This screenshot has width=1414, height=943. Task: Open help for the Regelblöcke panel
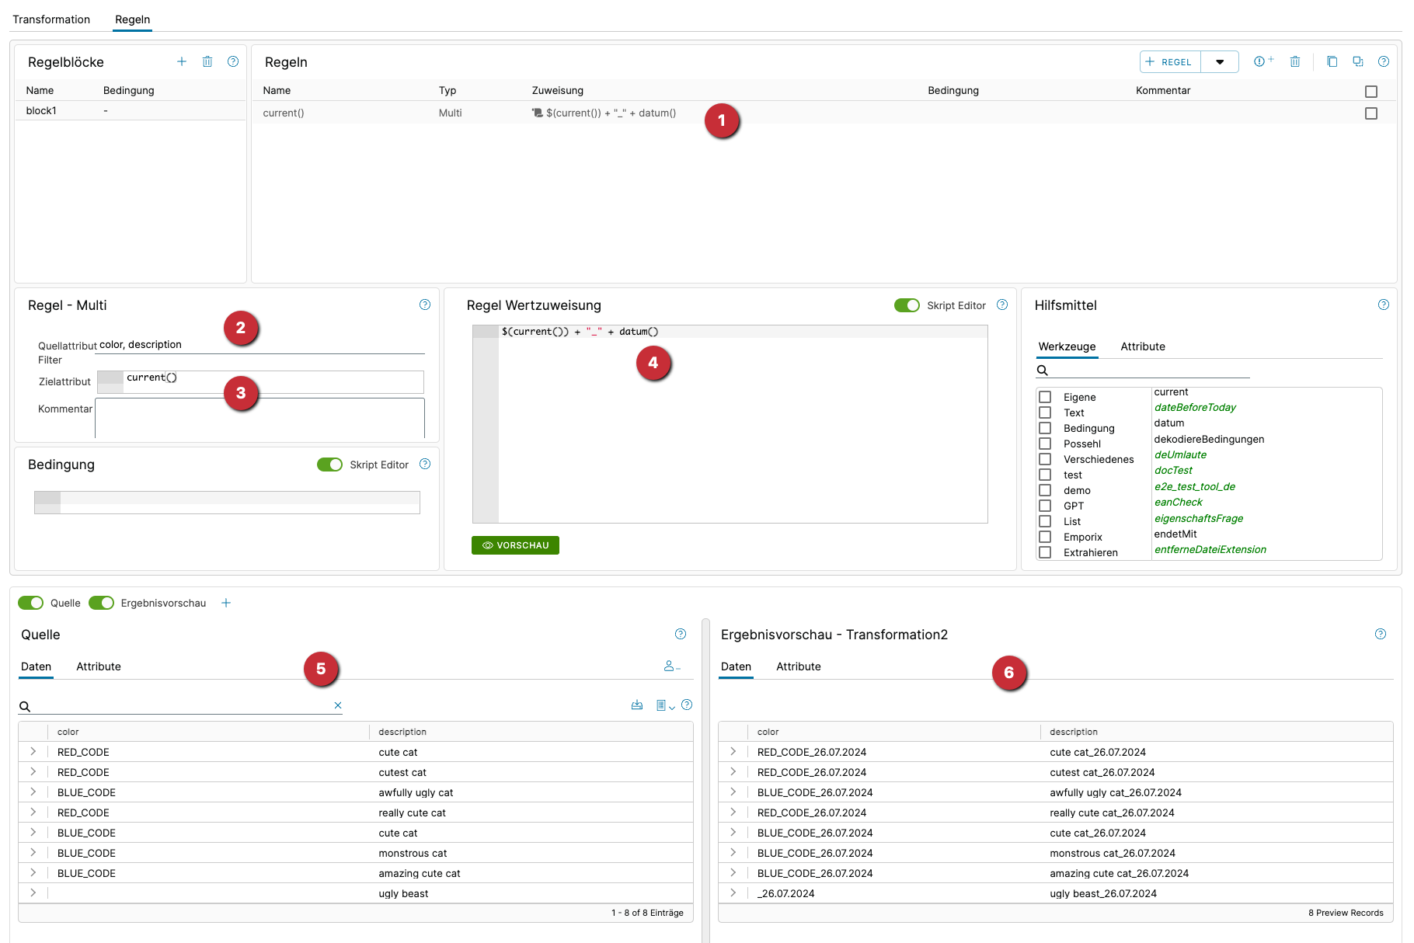233,61
